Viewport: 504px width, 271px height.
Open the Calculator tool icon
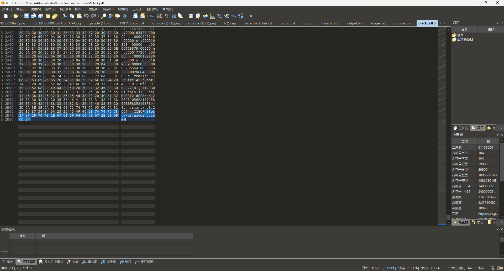pyautogui.click(x=191, y=16)
